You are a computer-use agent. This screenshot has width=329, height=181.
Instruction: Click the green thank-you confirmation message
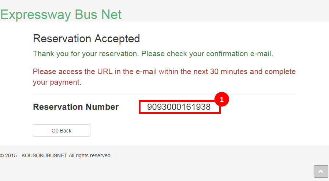[x=153, y=54]
